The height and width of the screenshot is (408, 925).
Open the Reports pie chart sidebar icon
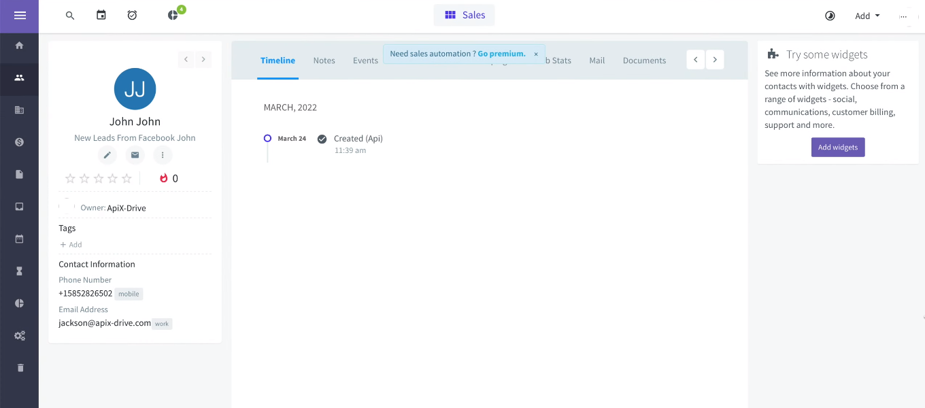19,303
